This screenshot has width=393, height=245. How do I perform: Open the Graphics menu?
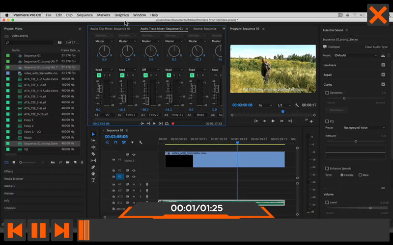[121, 15]
